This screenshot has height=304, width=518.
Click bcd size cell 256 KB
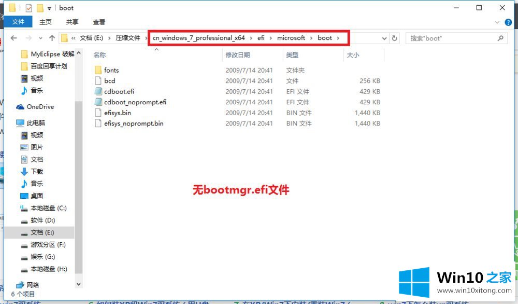click(x=370, y=81)
